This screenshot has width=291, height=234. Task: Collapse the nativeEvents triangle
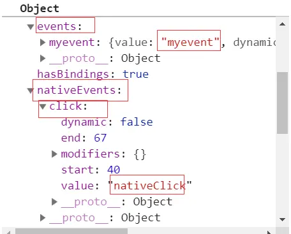pos(31,91)
